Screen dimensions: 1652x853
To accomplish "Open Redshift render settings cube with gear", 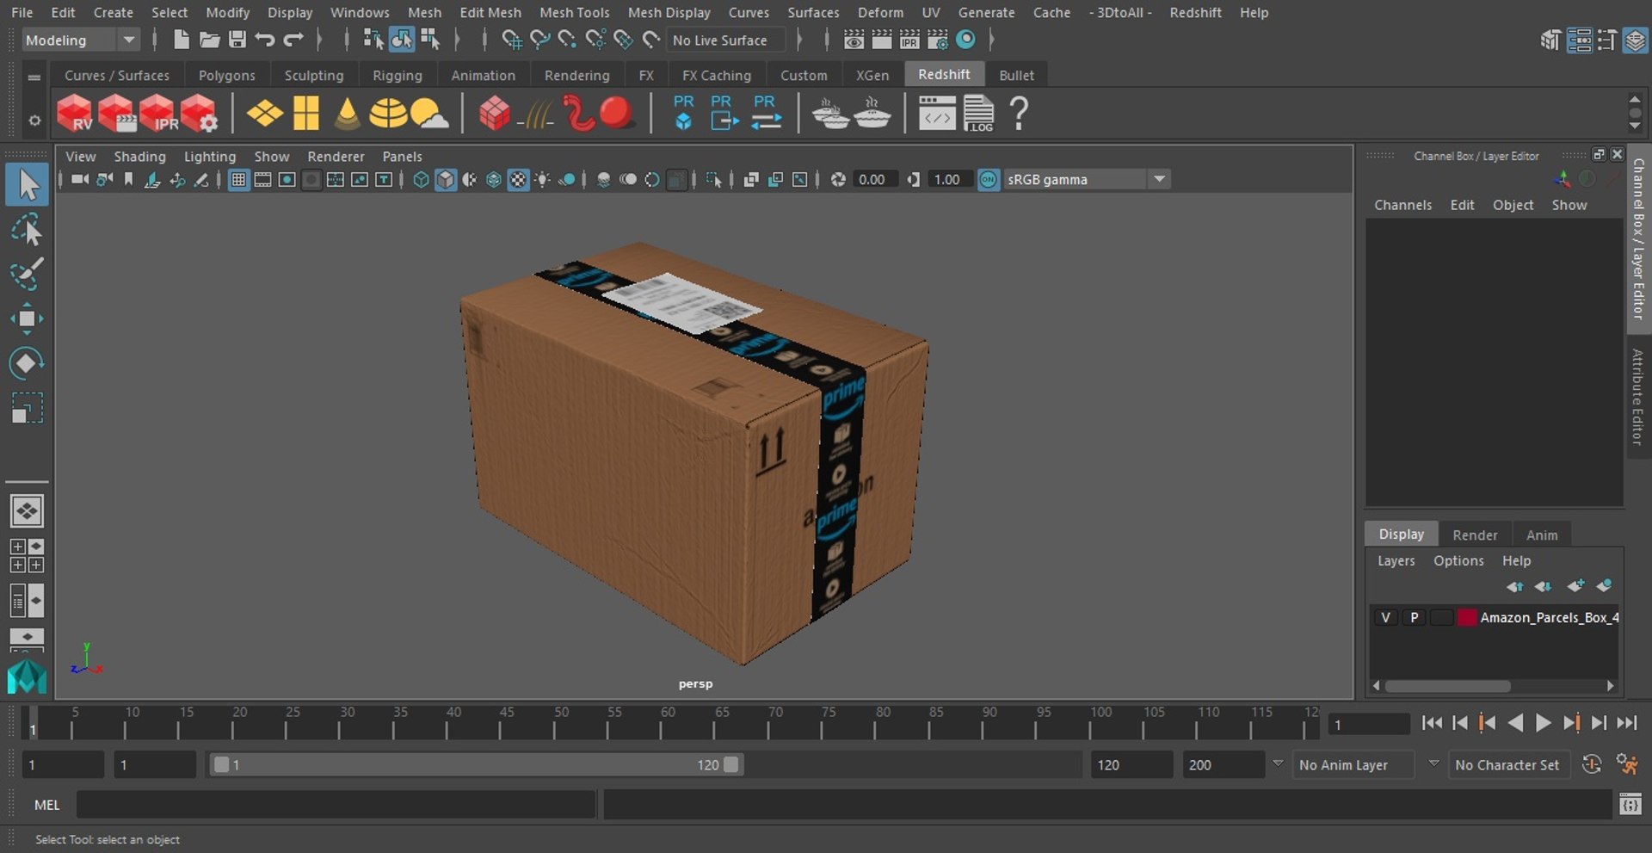I will coord(199,114).
